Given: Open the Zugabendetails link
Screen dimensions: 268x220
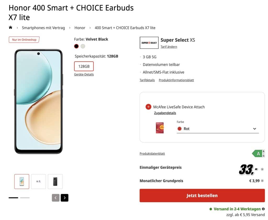Looking at the screenshot, I should pos(165,113).
